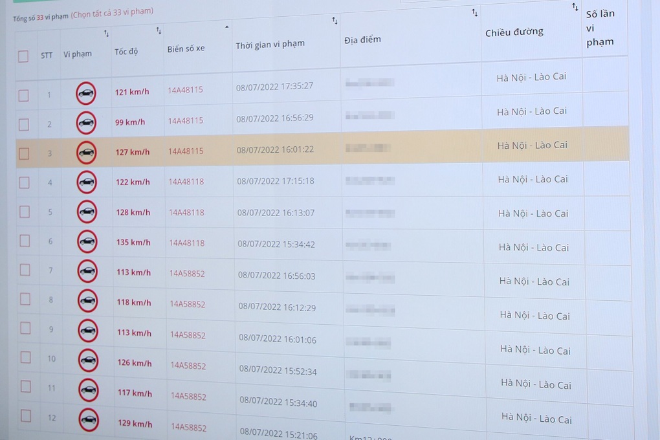Click speeding violation icon in row 1
The height and width of the screenshot is (440, 660).
pyautogui.click(x=86, y=93)
